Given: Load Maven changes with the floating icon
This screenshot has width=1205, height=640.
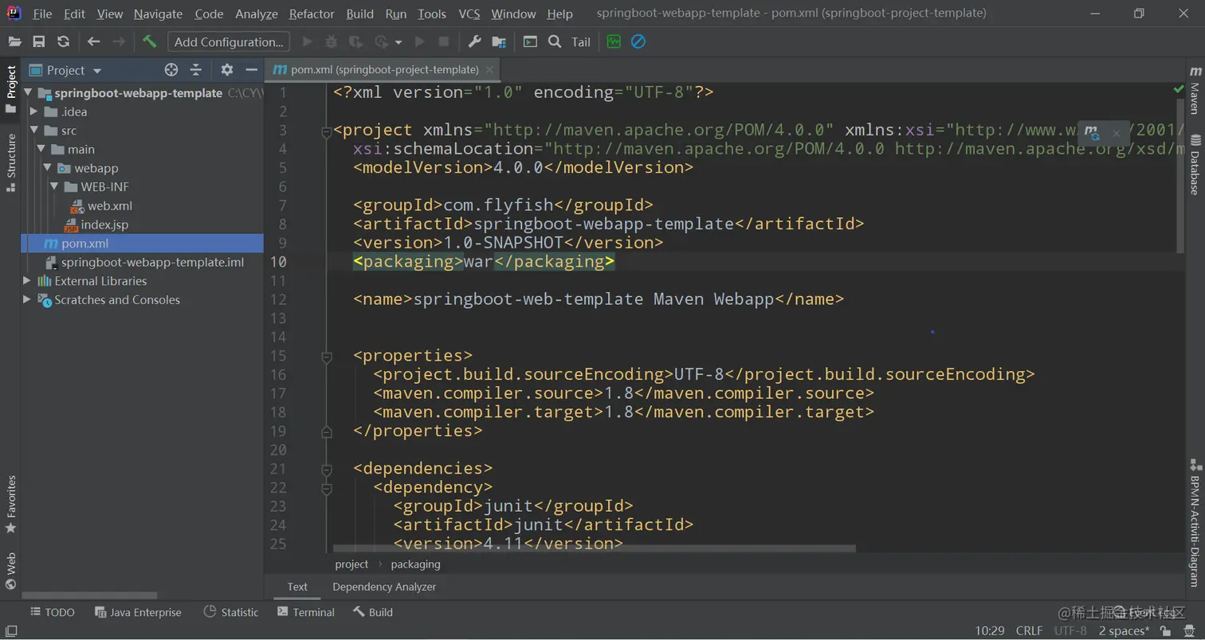Looking at the screenshot, I should point(1092,132).
